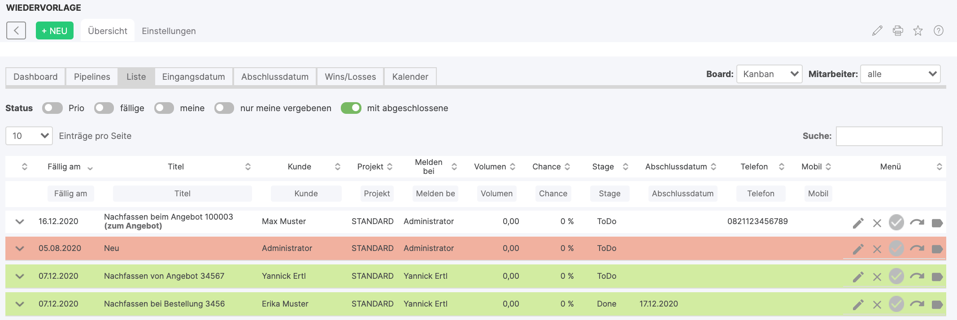The image size is (957, 320).
Task: Turn on the 'nur meine vergebenen' toggle
Action: pyautogui.click(x=224, y=108)
